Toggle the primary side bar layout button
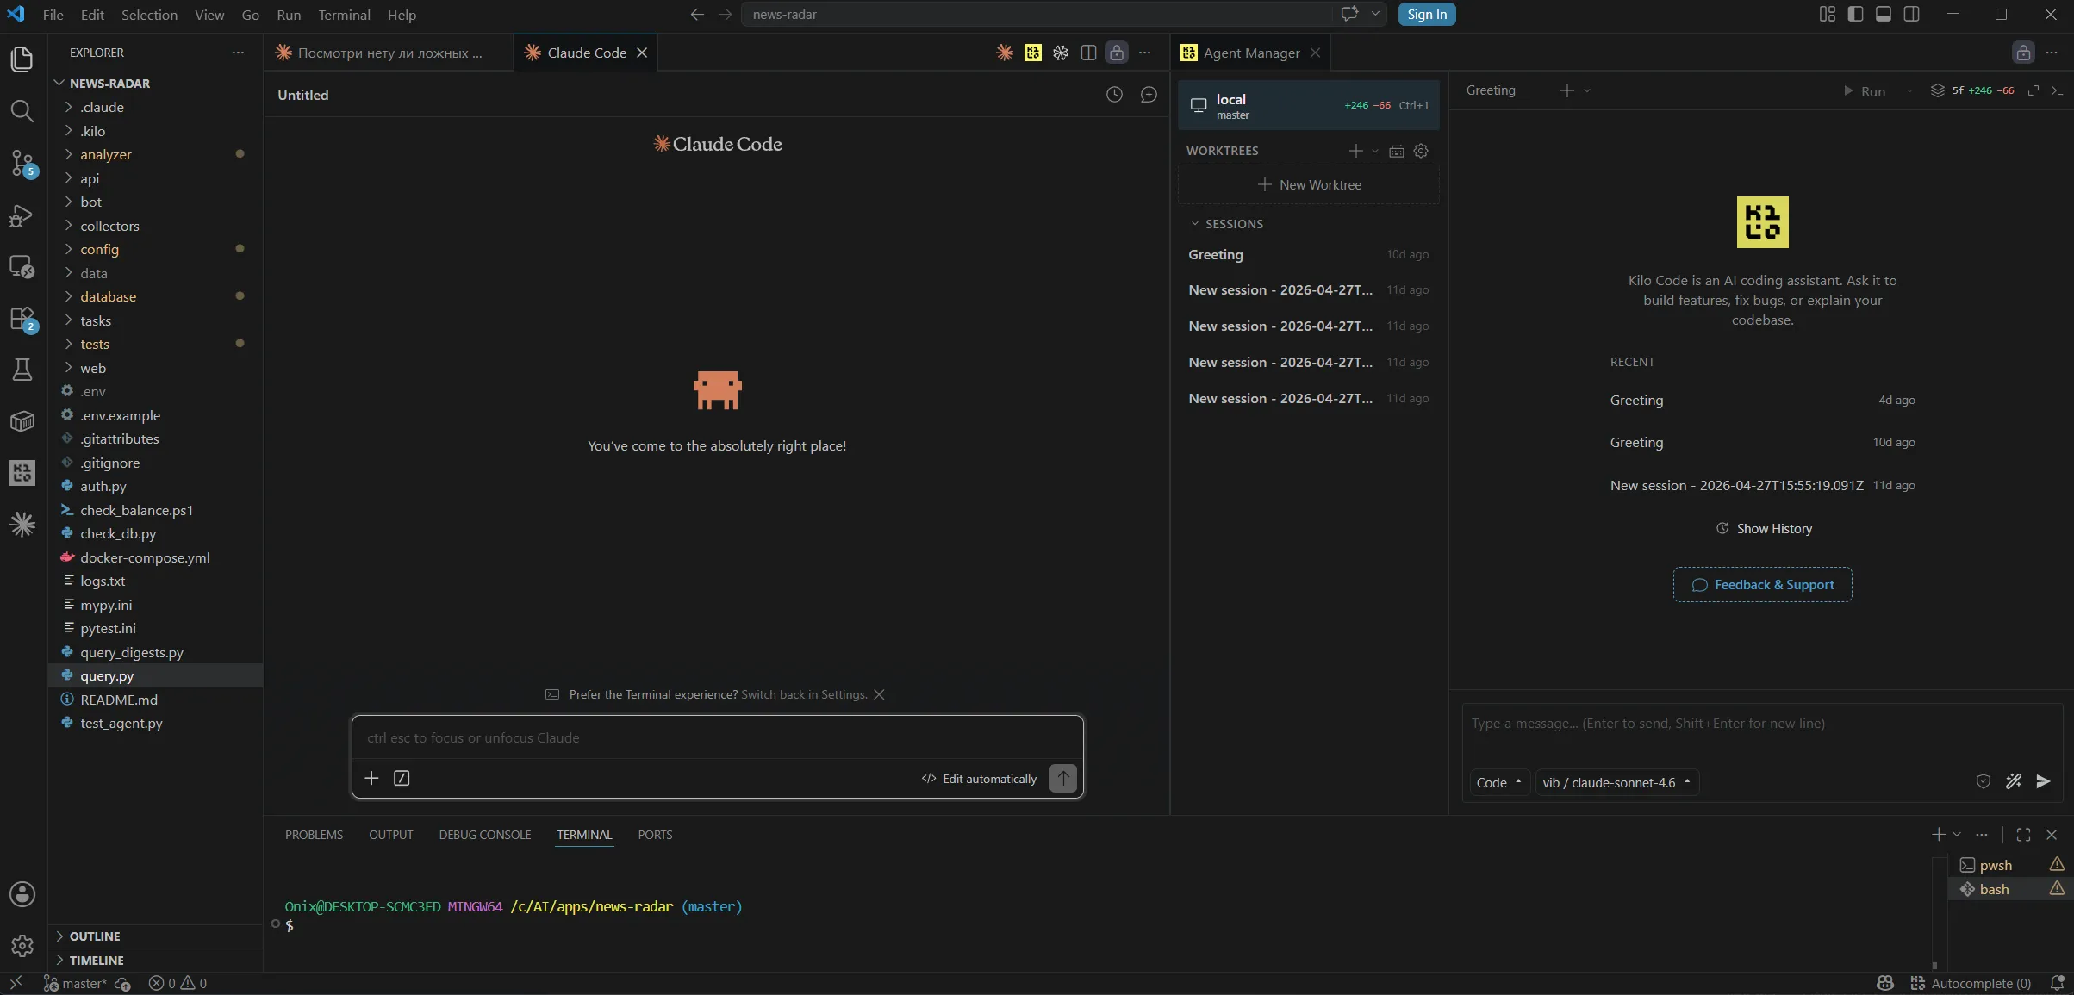Screen dimensions: 2074x995 point(1855,14)
